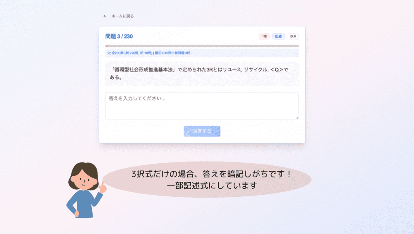Click the textarea resize handle corner
The image size is (414, 234).
(297, 118)
